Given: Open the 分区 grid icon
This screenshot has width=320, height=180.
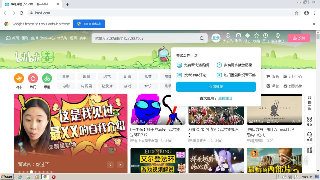Looking at the screenshot, I should point(309,119).
